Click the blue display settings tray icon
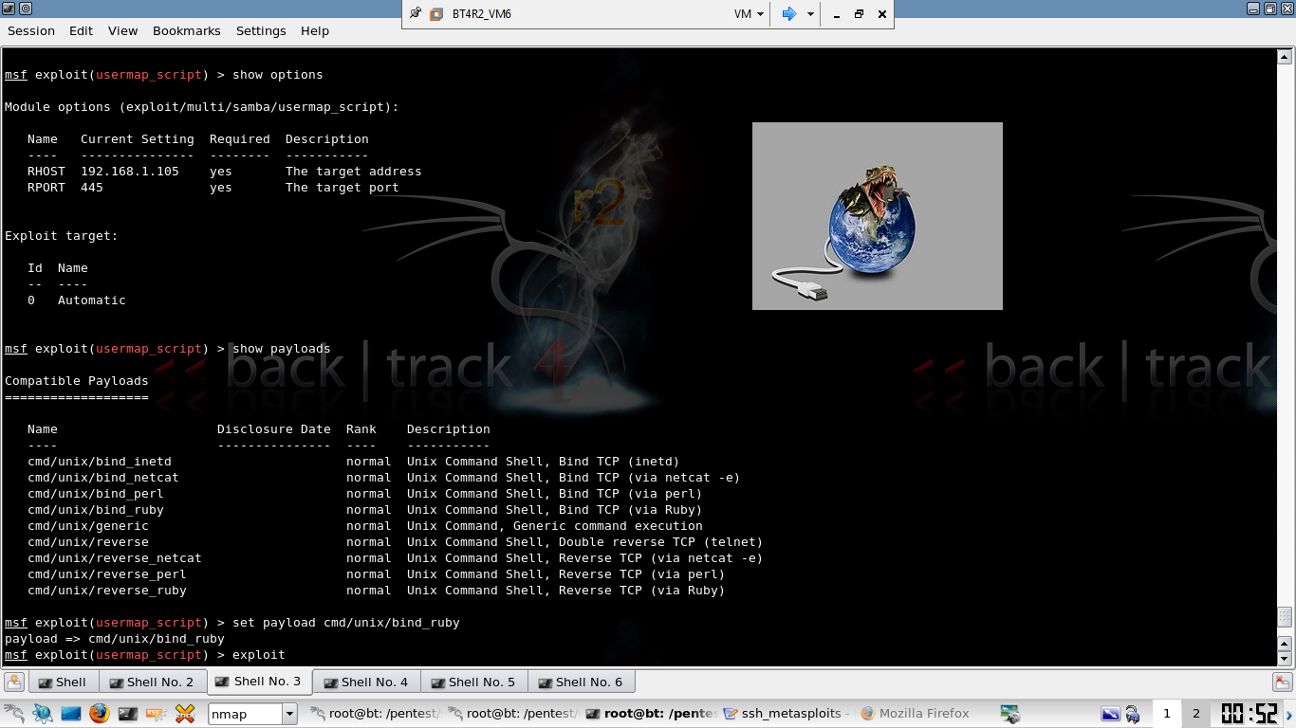This screenshot has height=728, width=1296. pyautogui.click(x=1110, y=714)
